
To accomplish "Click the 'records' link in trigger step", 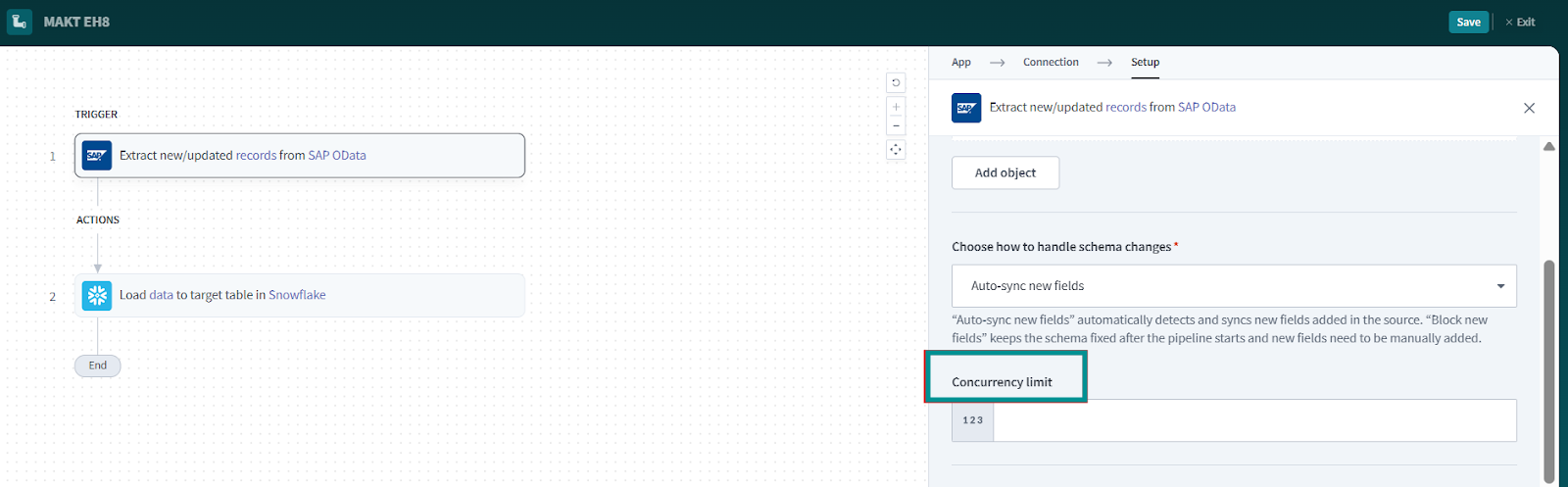I will coord(256,156).
